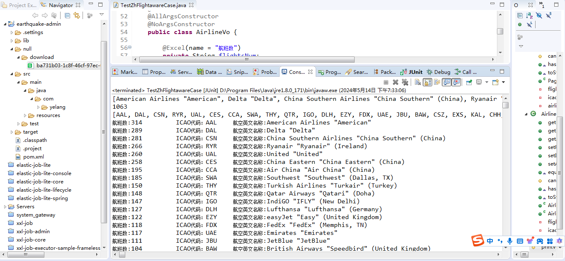
Task: Click the Outline Collapse All icon
Action: click(520, 15)
